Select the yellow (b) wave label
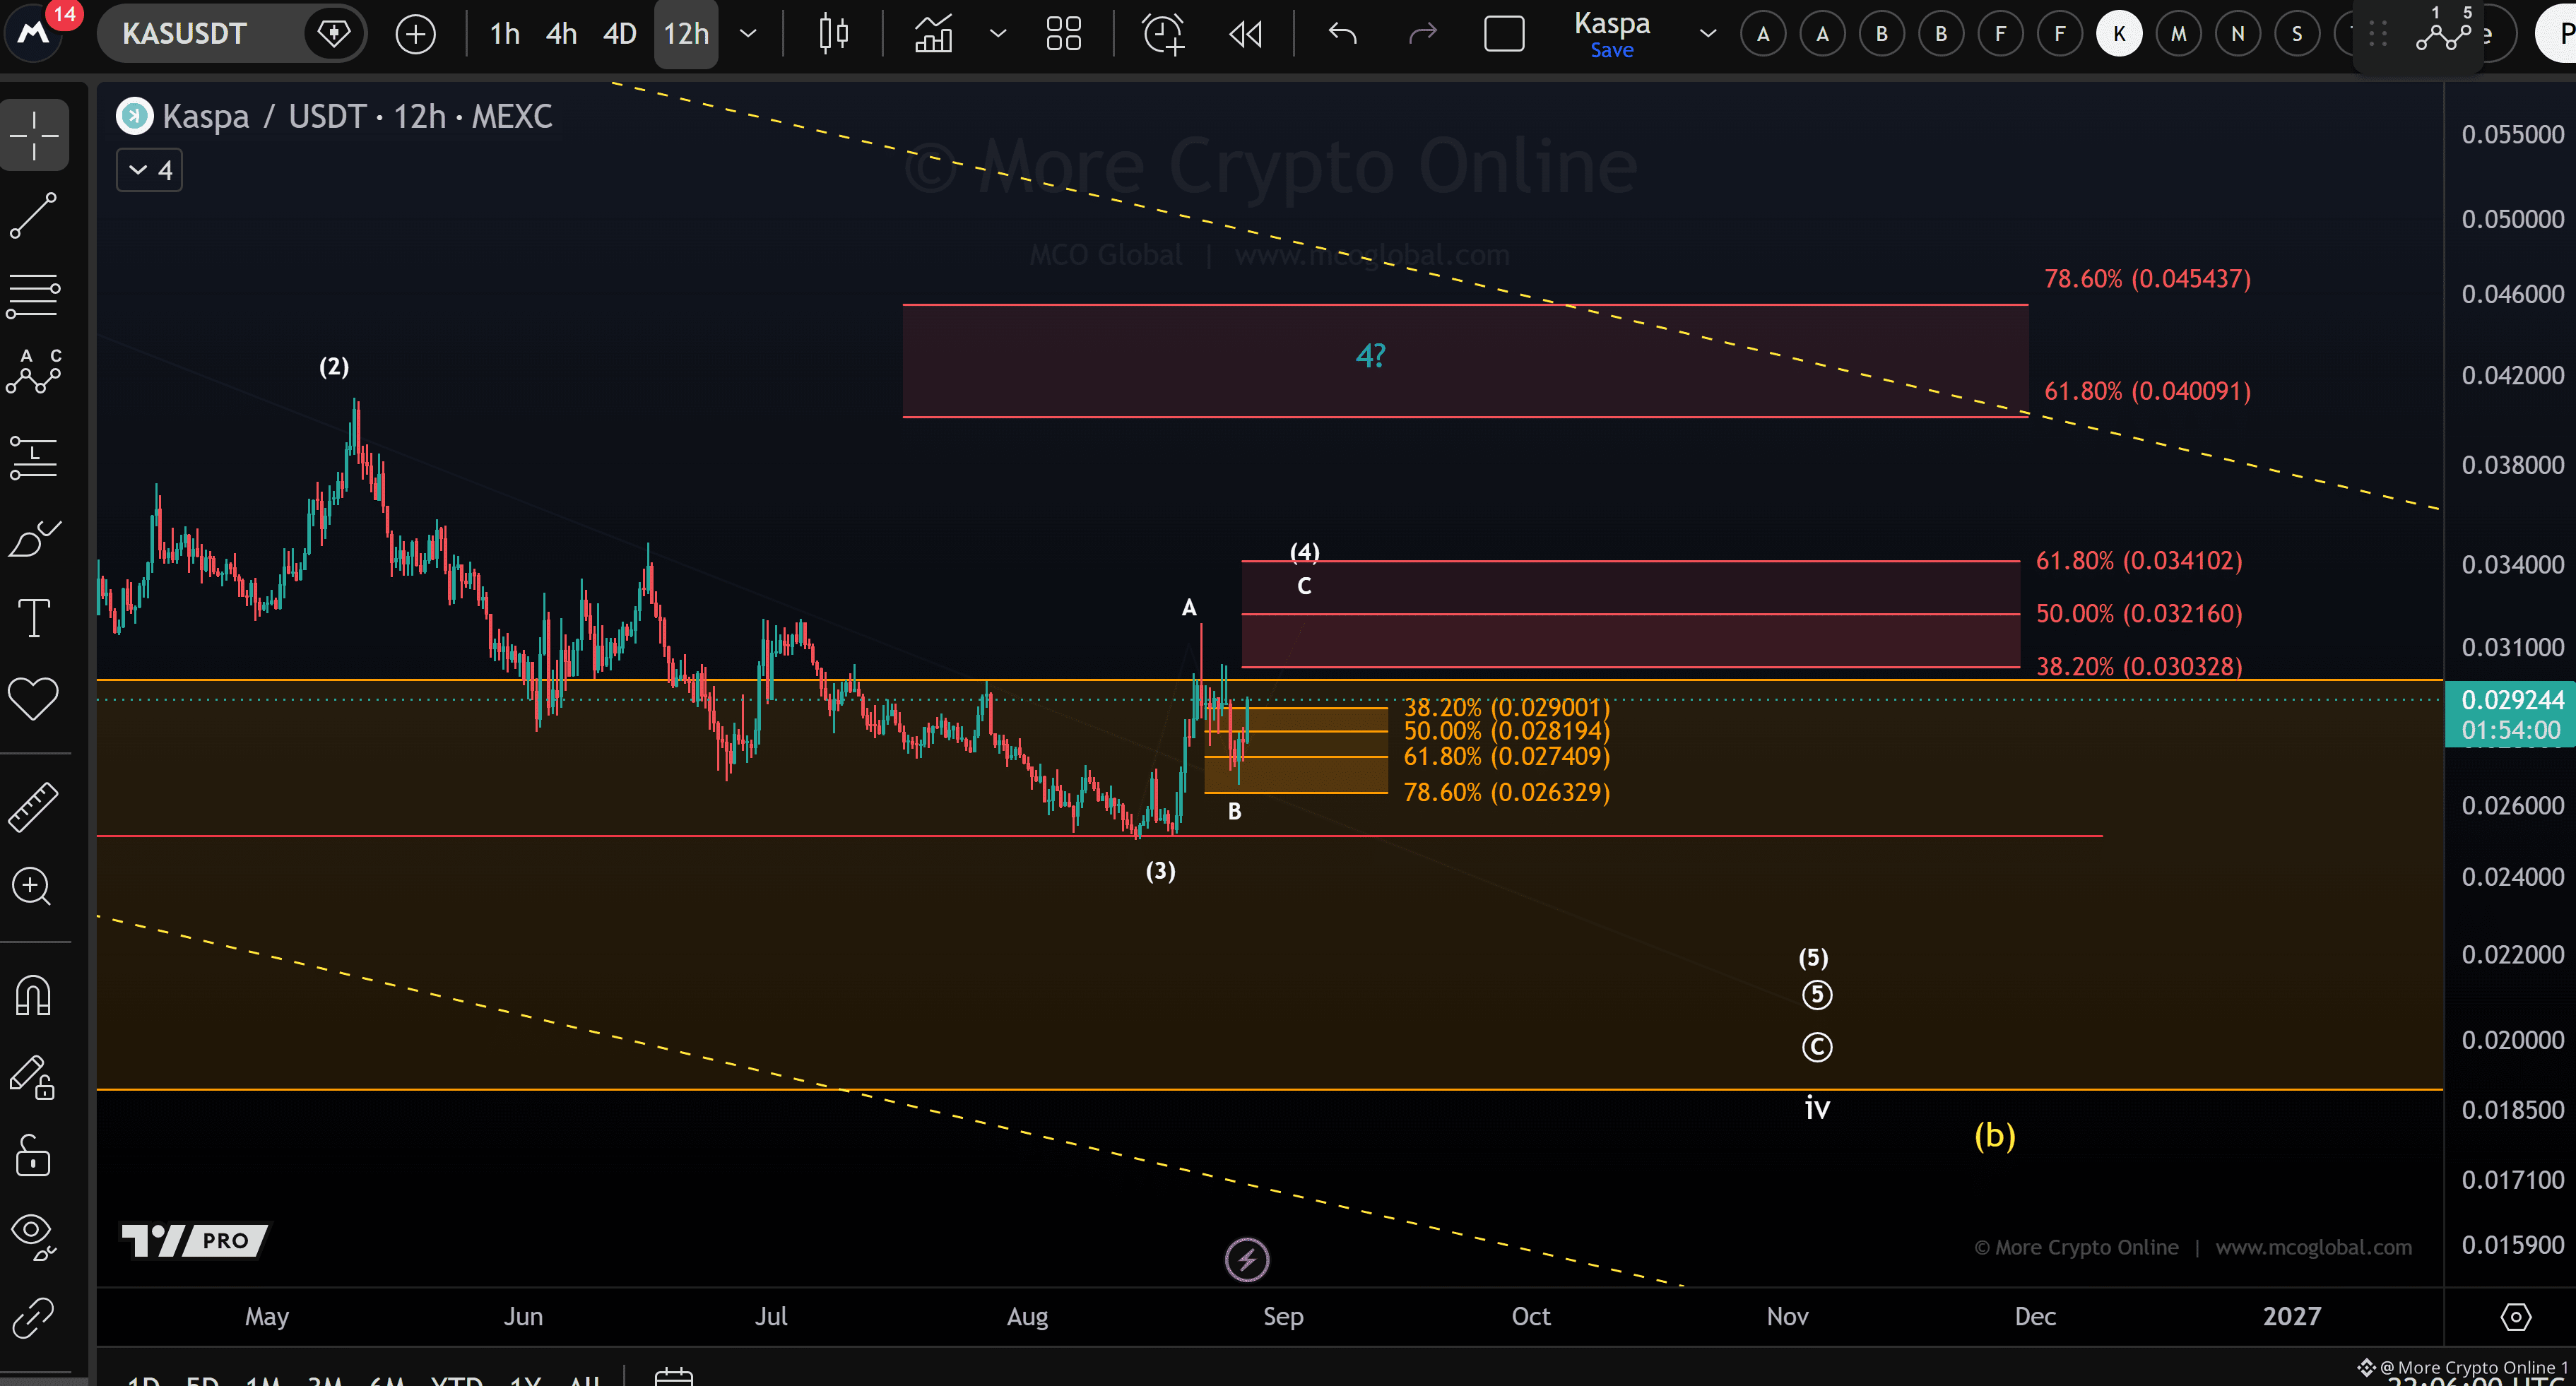Screen dimensions: 2576x1386 click(1995, 1136)
